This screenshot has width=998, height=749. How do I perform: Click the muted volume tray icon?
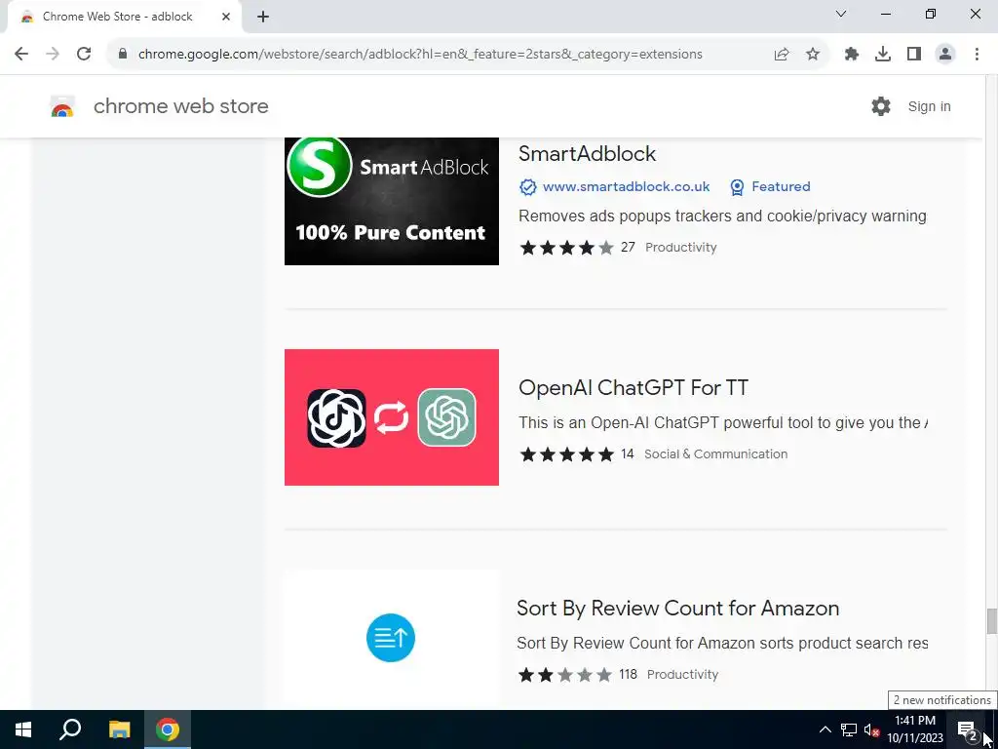coord(872,729)
